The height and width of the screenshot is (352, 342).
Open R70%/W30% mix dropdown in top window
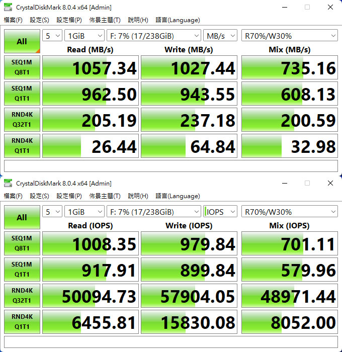(290, 36)
